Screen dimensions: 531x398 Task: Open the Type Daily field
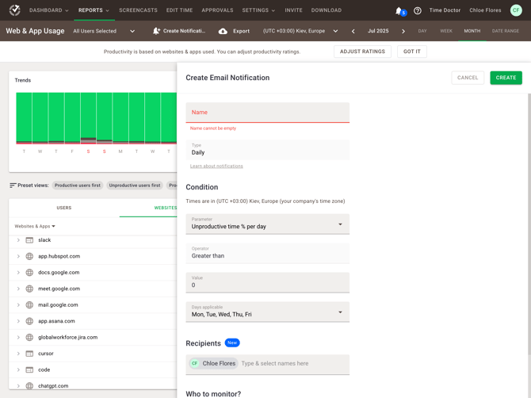268,150
